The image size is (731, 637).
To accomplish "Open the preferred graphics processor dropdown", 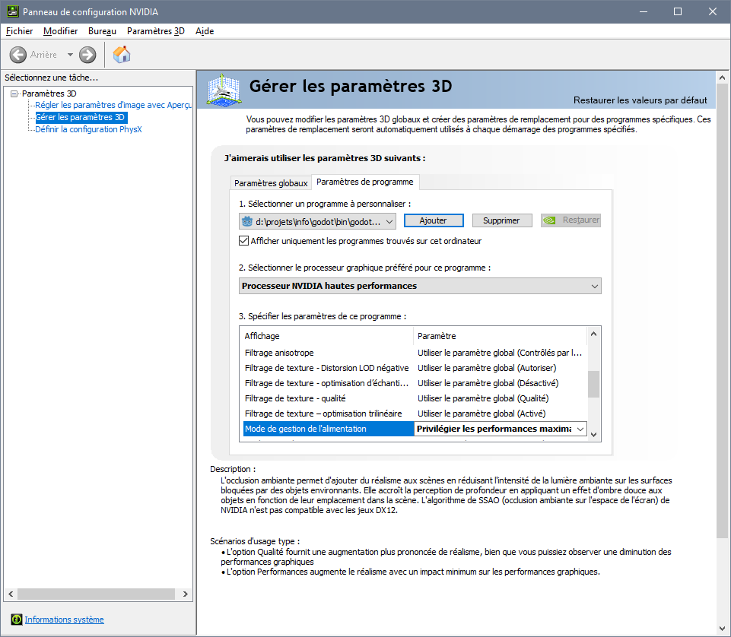I will (420, 286).
